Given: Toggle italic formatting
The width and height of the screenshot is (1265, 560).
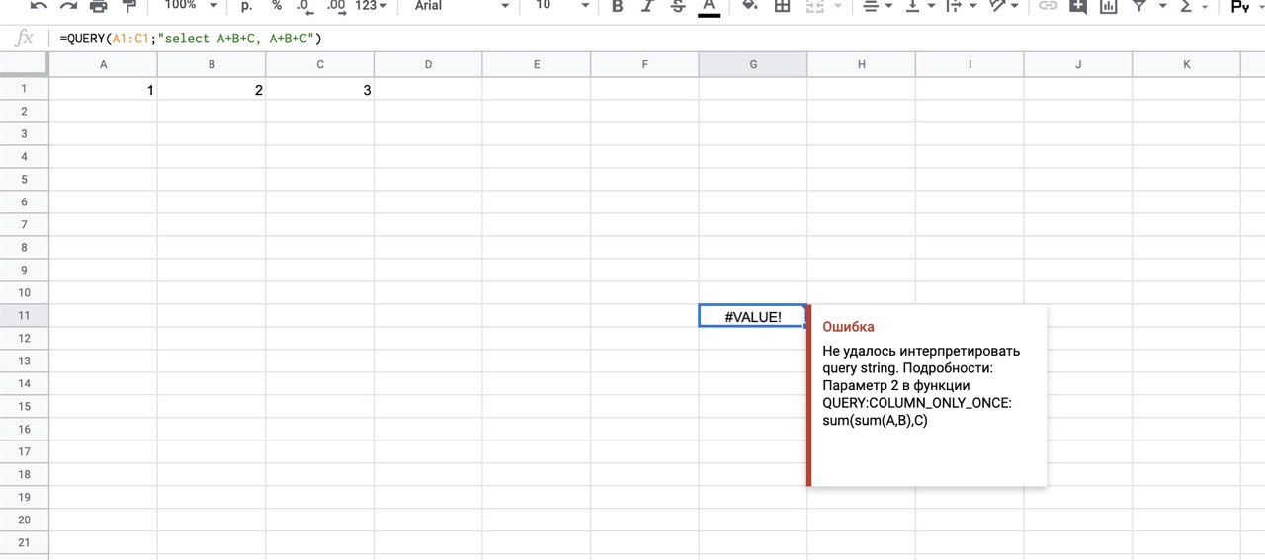Looking at the screenshot, I should (x=647, y=6).
